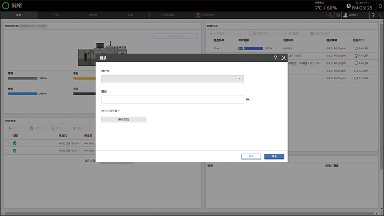Open the help question mark in the top bar
384x216 pixels.
point(373,15)
